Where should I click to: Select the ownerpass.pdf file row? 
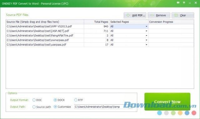(x=100, y=40)
